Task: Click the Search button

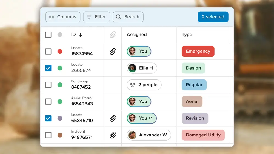Action: (x=128, y=17)
